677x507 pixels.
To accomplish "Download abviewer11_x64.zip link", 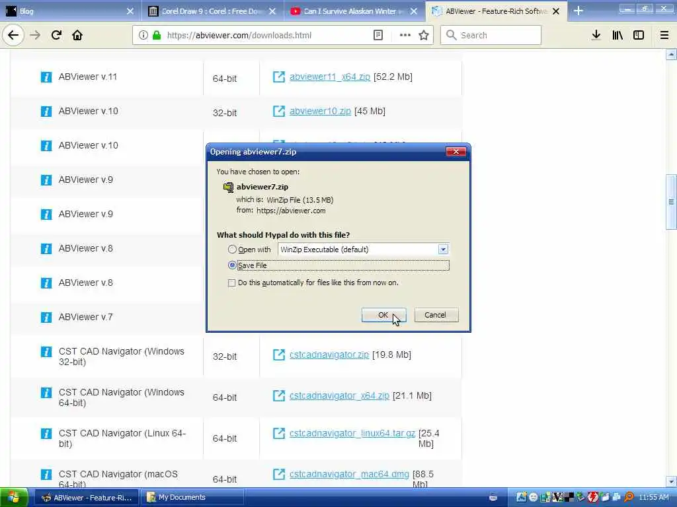I will point(330,77).
